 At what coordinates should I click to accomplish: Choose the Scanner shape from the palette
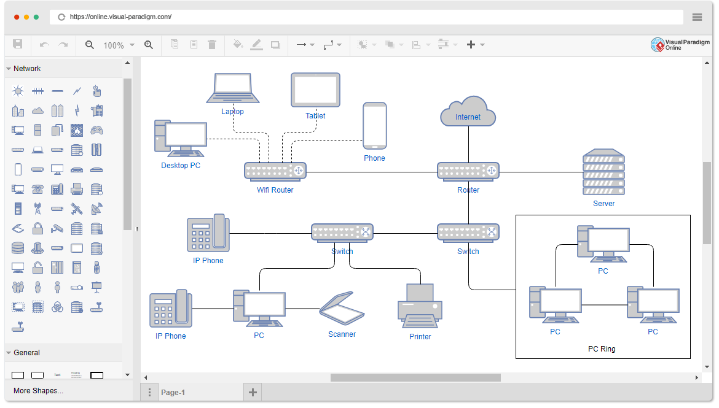point(18,228)
